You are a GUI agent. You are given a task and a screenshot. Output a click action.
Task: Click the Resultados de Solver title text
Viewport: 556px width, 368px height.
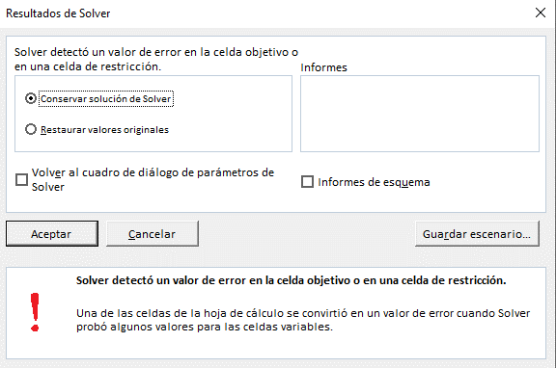[x=58, y=13]
